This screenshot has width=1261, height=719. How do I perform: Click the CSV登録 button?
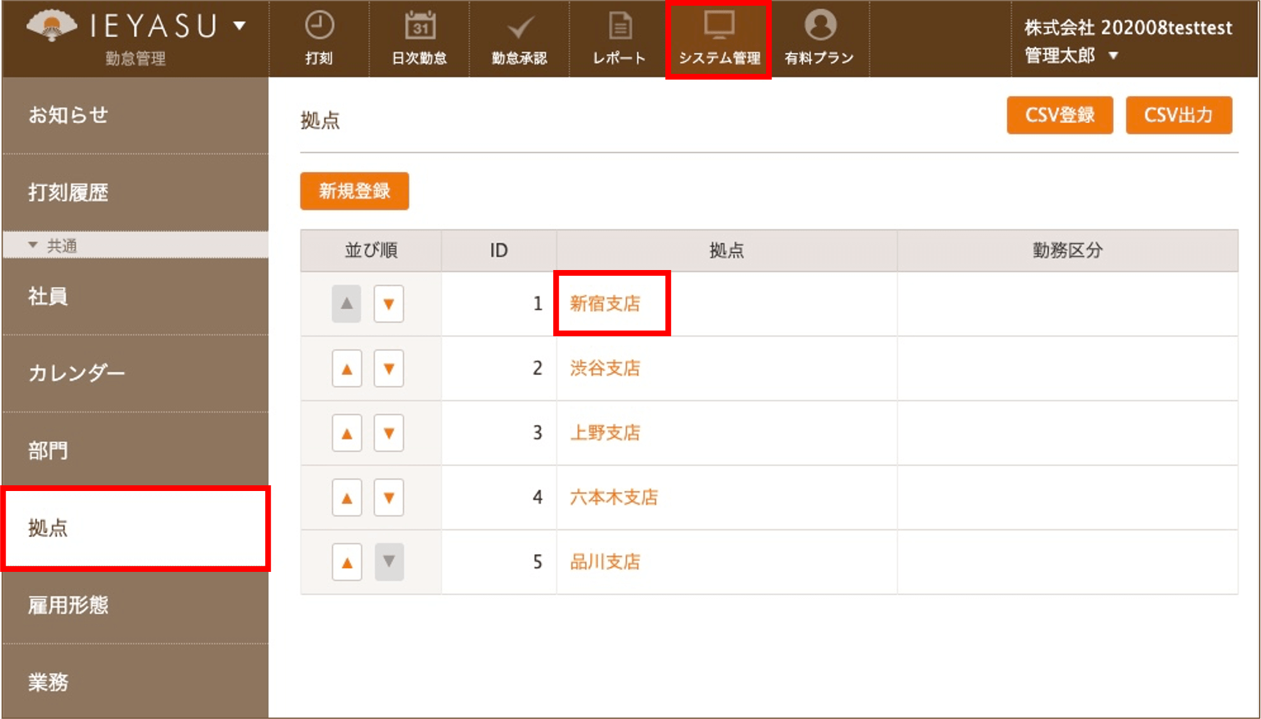pyautogui.click(x=1060, y=115)
